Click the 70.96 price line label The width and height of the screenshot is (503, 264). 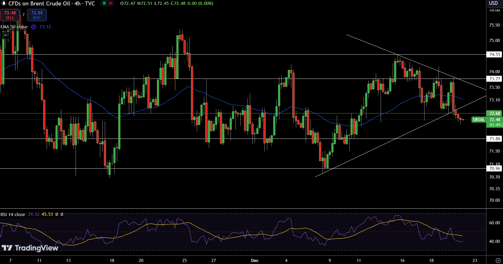[x=494, y=169]
